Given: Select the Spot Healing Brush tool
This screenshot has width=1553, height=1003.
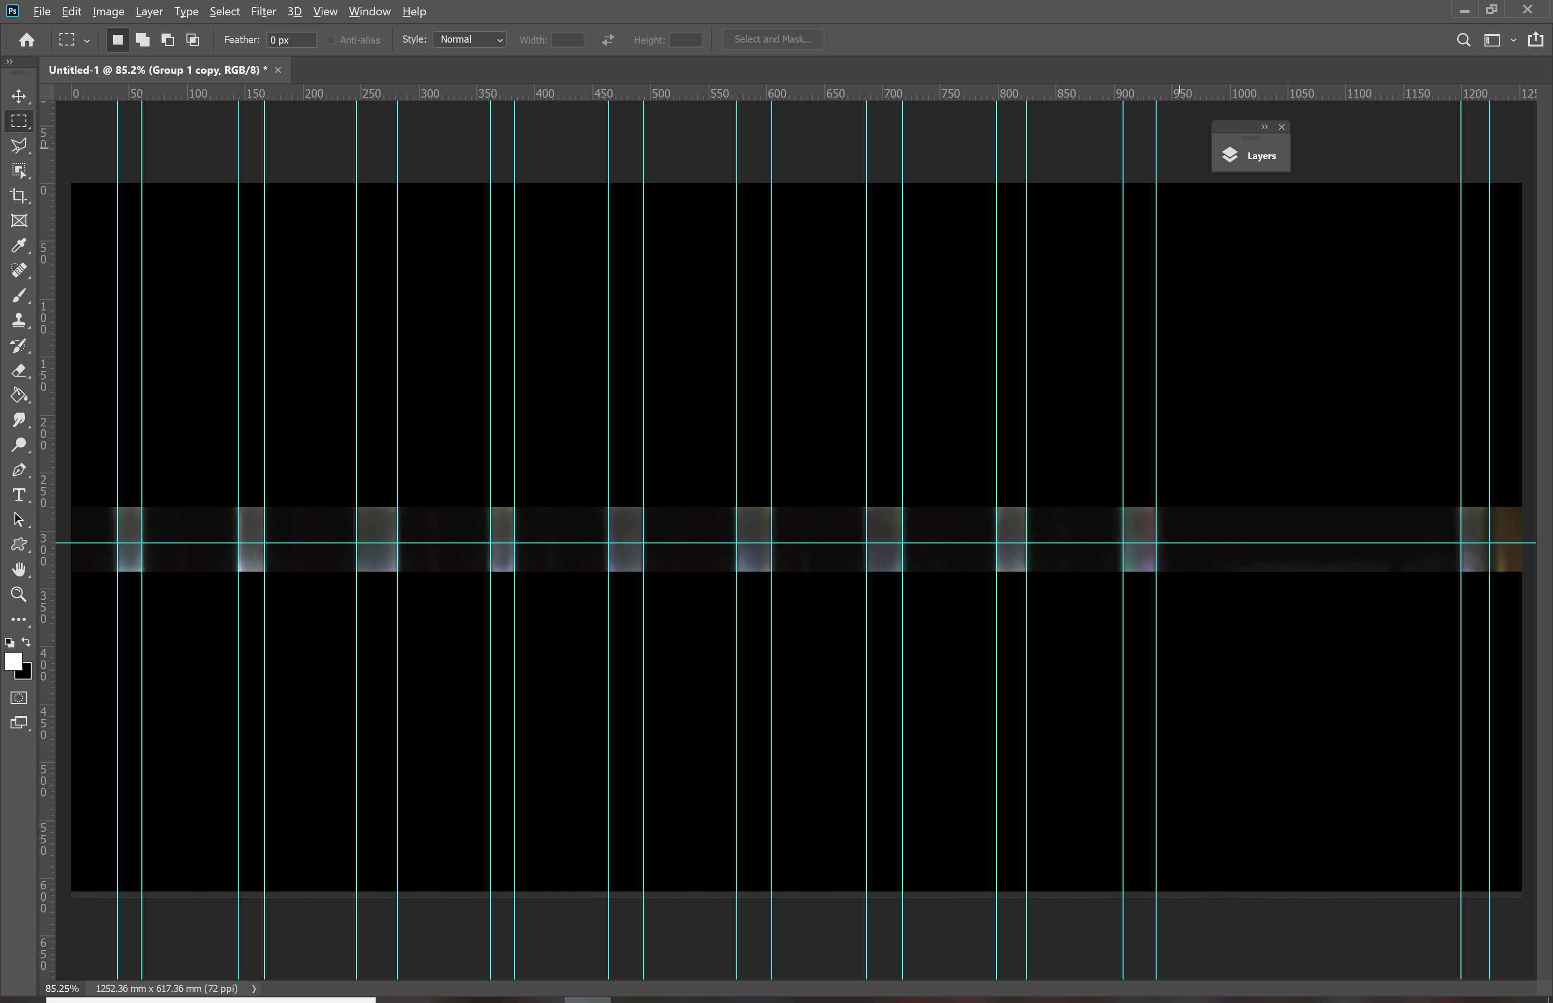Looking at the screenshot, I should [19, 270].
